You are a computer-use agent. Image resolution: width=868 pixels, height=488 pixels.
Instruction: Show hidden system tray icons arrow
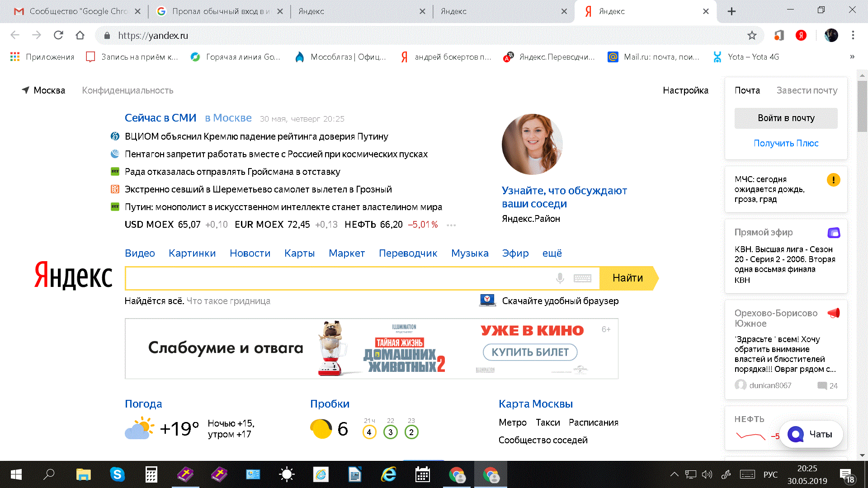tap(674, 474)
